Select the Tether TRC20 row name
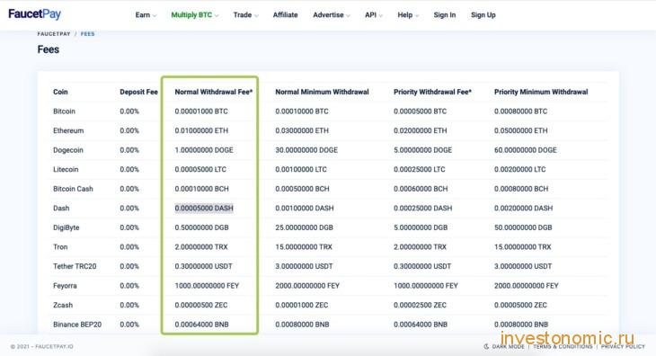This screenshot has width=656, height=356. coord(75,266)
